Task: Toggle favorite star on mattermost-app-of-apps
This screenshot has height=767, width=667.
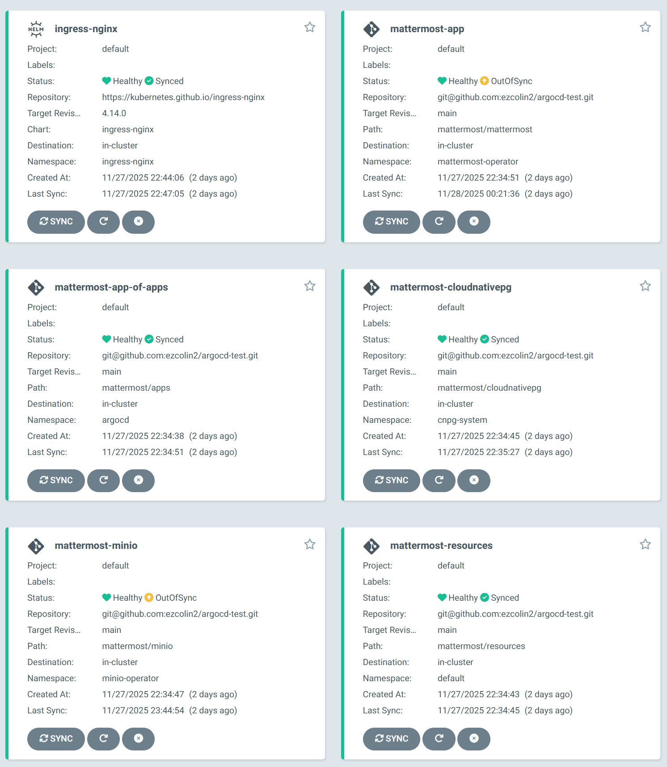Action: pyautogui.click(x=310, y=286)
